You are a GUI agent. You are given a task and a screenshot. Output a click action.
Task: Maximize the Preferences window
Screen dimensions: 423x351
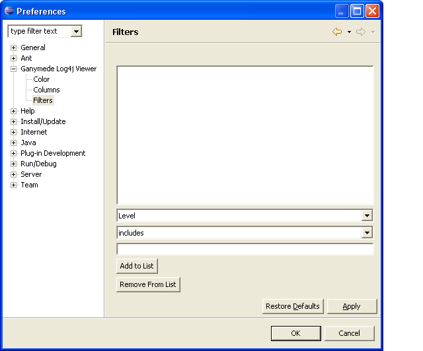[357, 11]
